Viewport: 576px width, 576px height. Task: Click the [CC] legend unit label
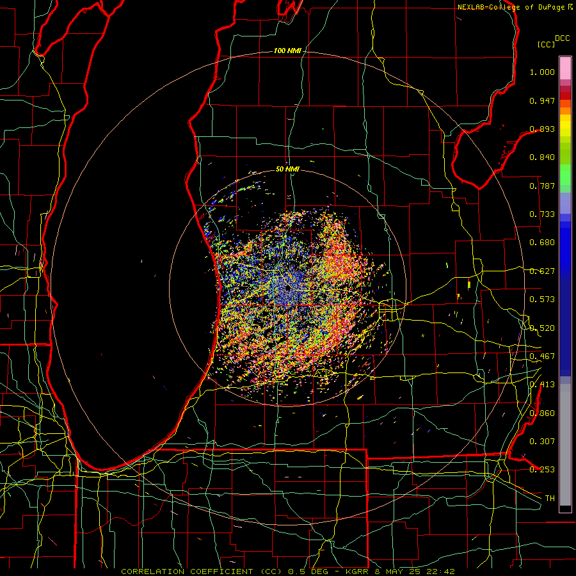pos(546,44)
